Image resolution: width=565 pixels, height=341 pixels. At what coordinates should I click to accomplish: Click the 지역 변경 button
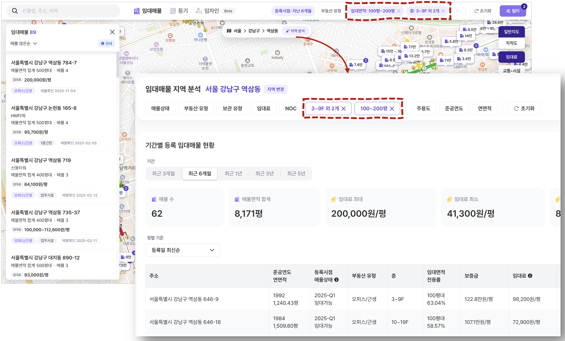275,89
